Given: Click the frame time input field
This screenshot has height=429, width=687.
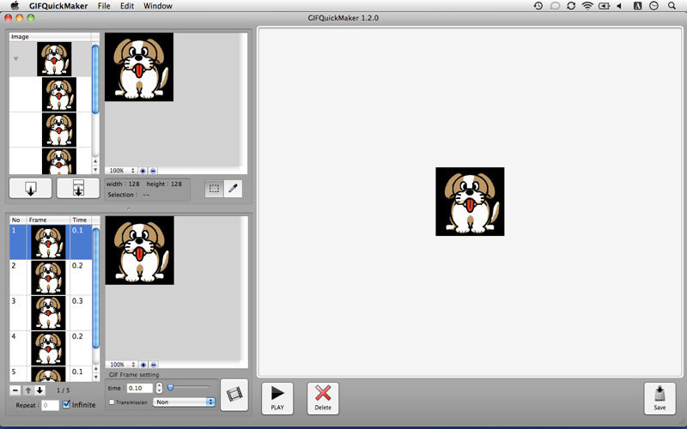Looking at the screenshot, I should click(x=139, y=388).
